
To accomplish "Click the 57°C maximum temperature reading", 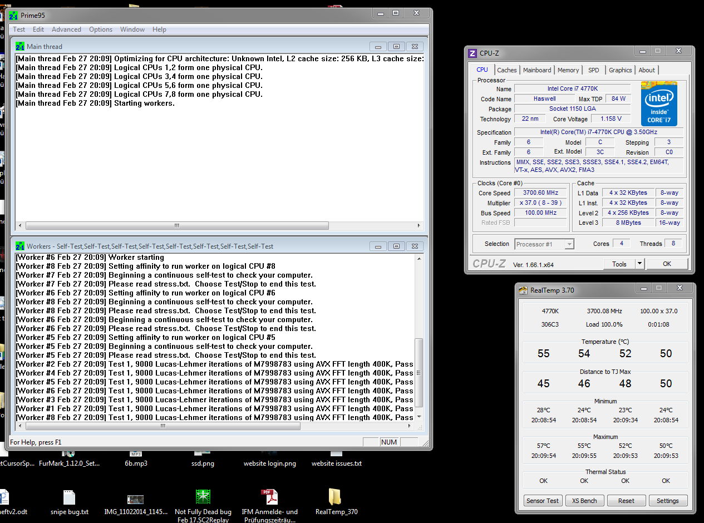I will (543, 446).
